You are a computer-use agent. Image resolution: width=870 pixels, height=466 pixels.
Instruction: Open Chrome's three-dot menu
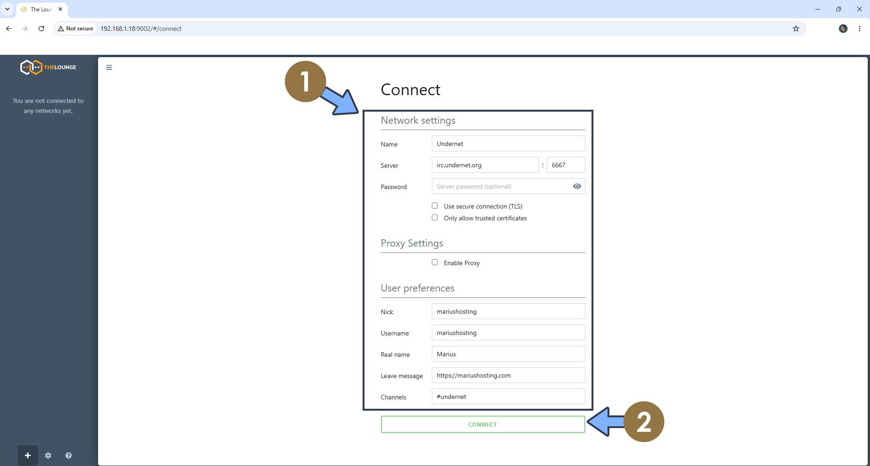click(x=860, y=29)
